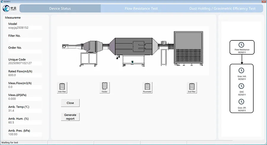
Task: Select the End Filter checklist icon
Action: click(192, 86)
